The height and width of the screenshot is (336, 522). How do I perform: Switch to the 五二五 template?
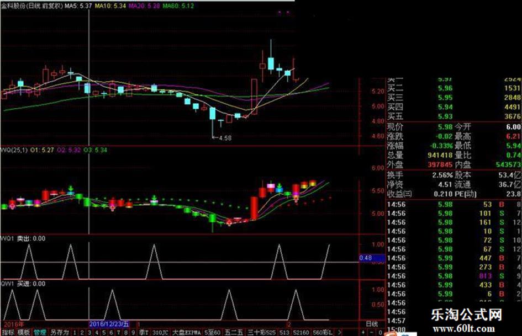click(234, 332)
